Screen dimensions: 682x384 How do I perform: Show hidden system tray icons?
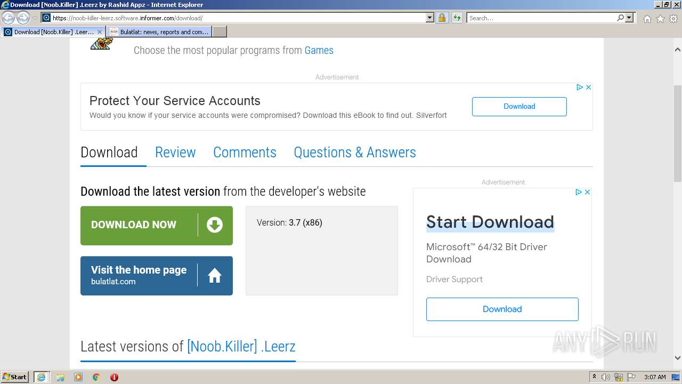[594, 377]
